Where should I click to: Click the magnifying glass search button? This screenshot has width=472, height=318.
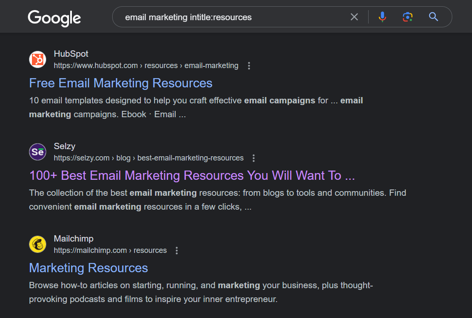(433, 17)
